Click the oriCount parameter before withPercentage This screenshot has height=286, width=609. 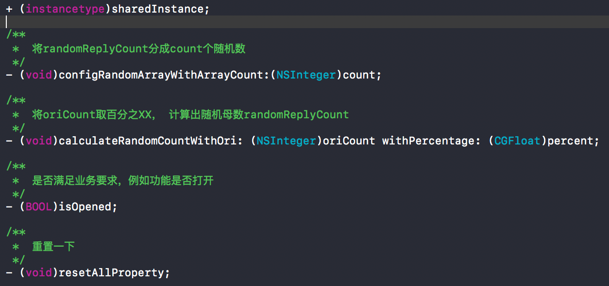(x=349, y=141)
